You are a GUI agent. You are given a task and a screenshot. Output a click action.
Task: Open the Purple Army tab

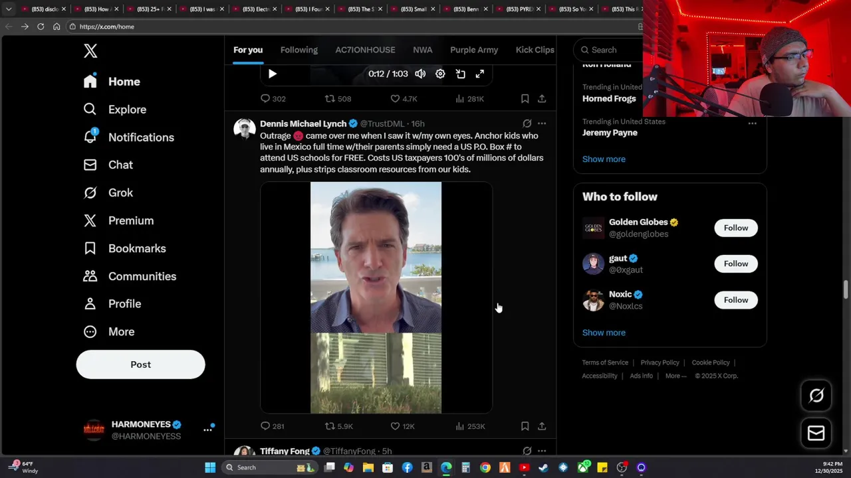click(x=474, y=50)
